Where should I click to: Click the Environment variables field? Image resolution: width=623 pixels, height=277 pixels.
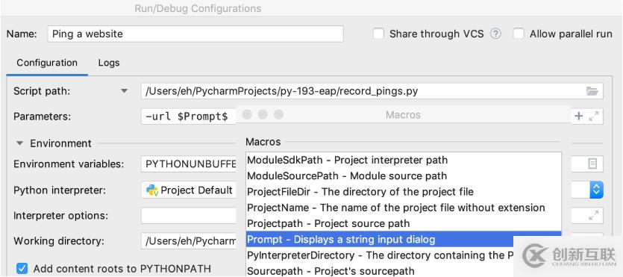coord(189,164)
